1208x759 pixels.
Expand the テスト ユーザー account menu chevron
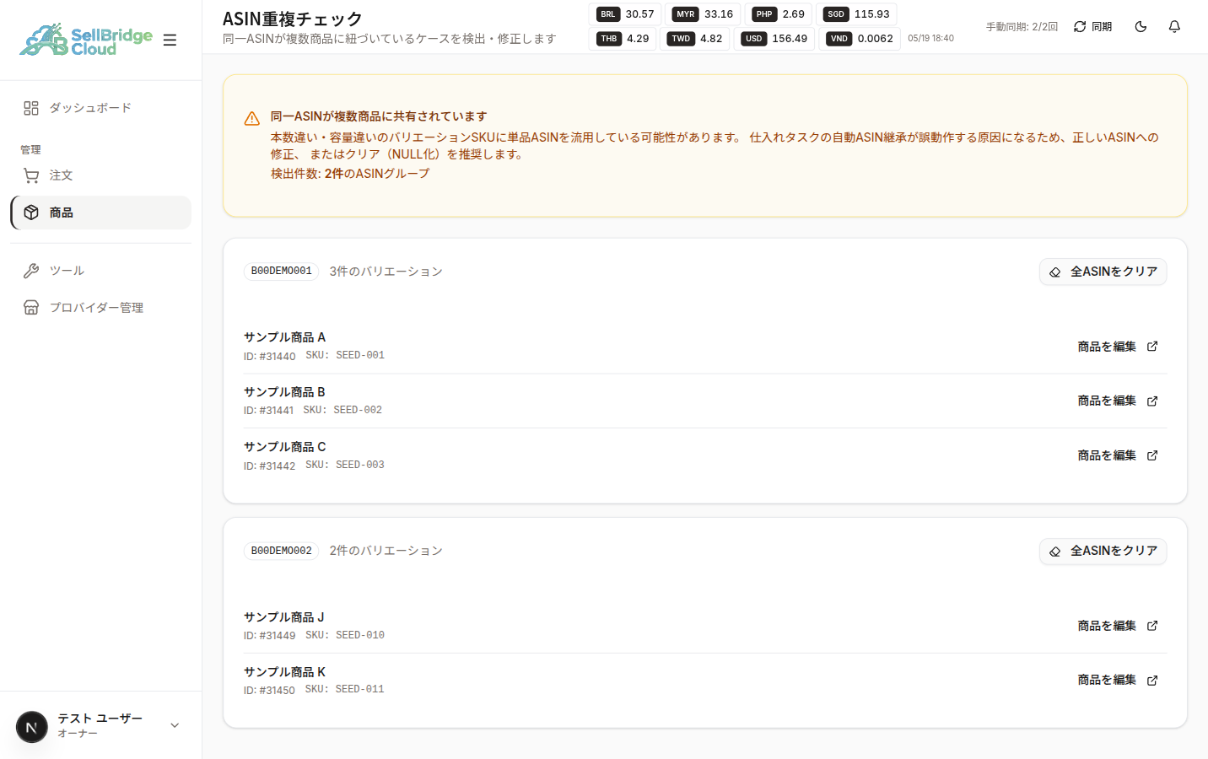click(175, 725)
